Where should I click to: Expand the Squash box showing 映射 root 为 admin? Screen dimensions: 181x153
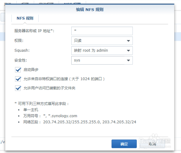[x=102, y=51]
